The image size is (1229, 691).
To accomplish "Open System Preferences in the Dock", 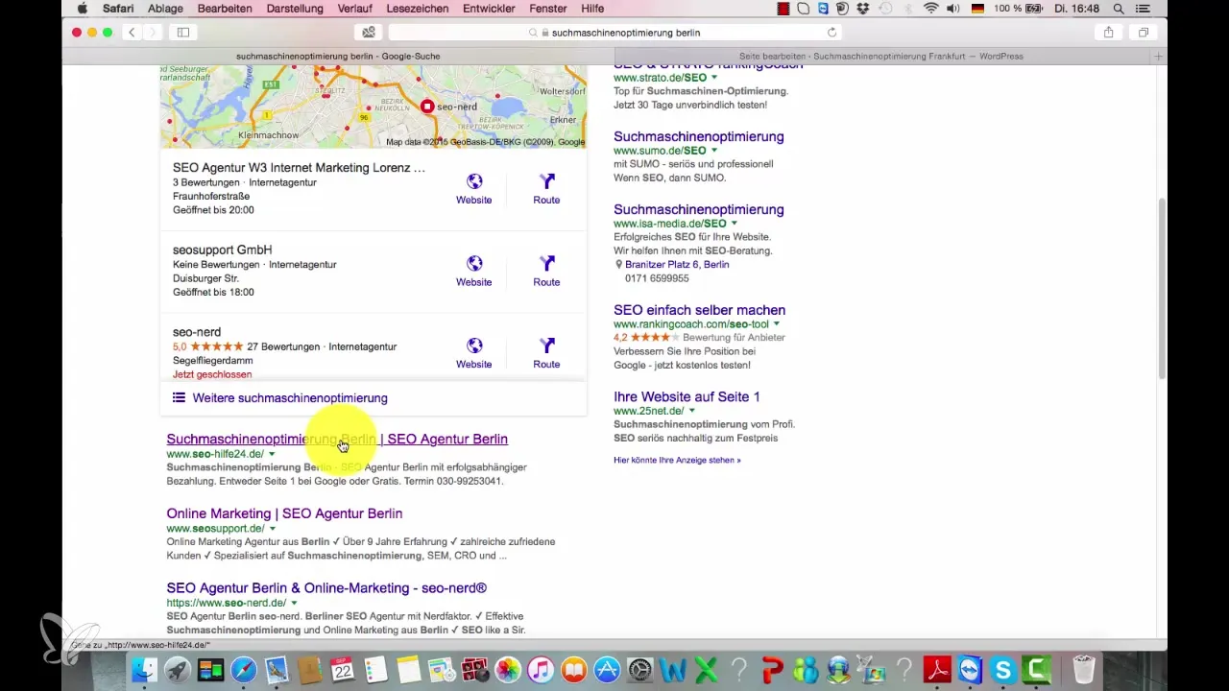I will coord(639,669).
